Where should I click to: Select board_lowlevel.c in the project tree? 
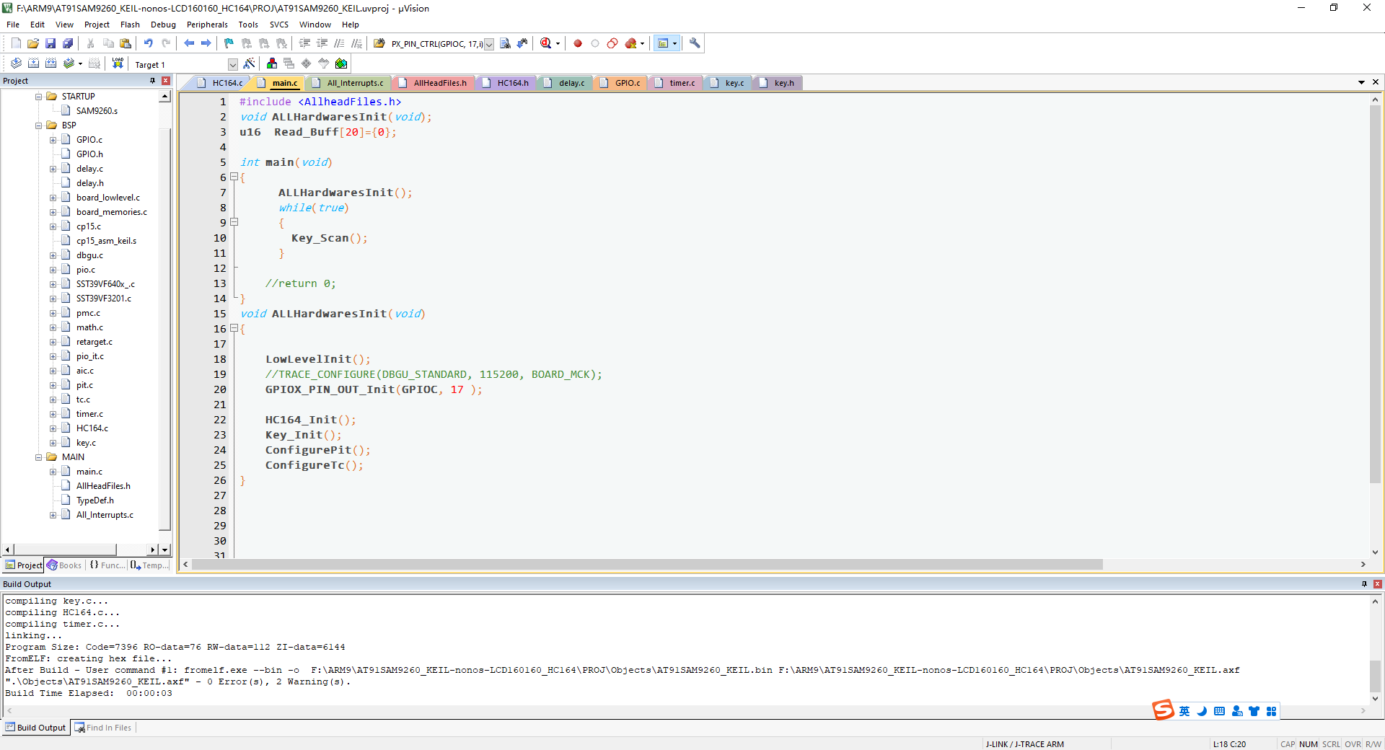point(108,198)
